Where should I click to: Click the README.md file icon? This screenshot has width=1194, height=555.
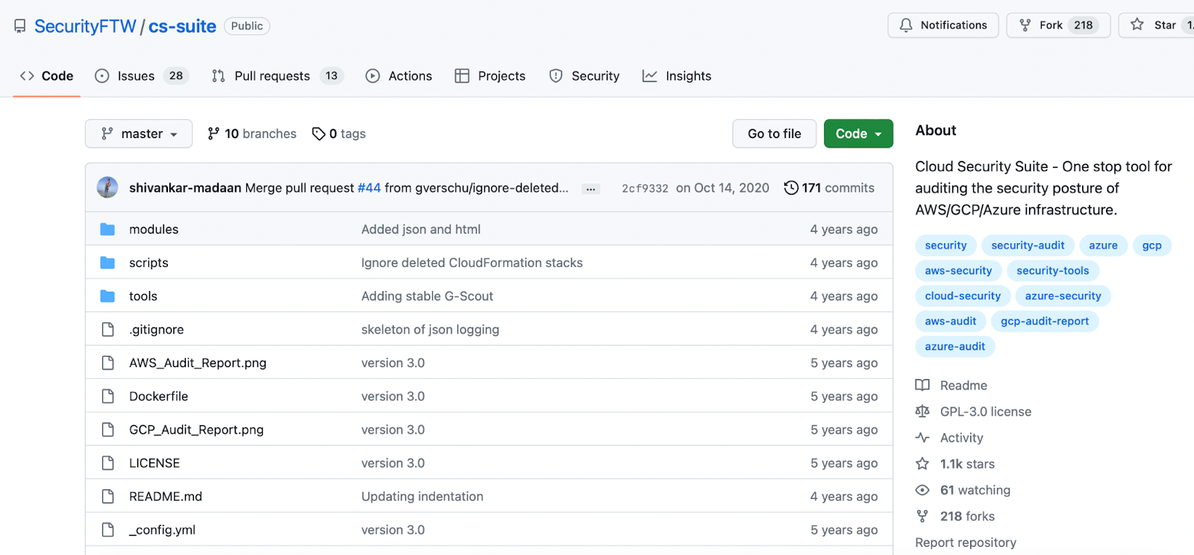click(x=107, y=496)
